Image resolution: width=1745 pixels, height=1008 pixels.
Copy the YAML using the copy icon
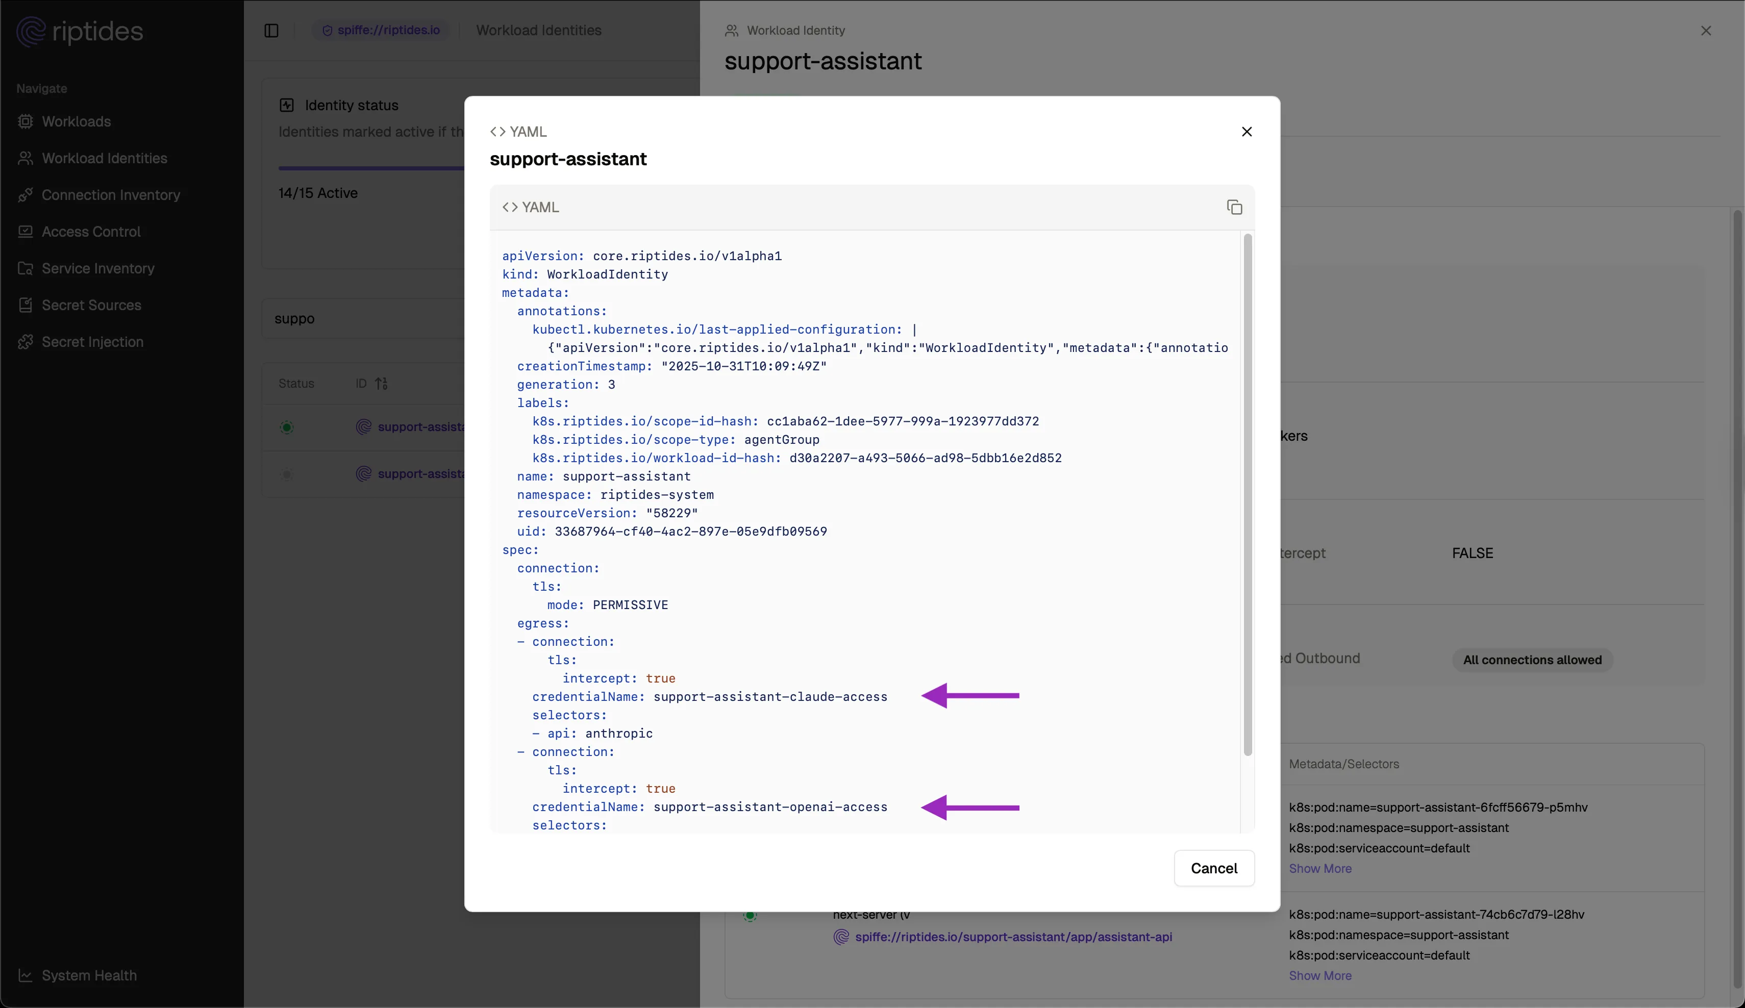pos(1235,207)
